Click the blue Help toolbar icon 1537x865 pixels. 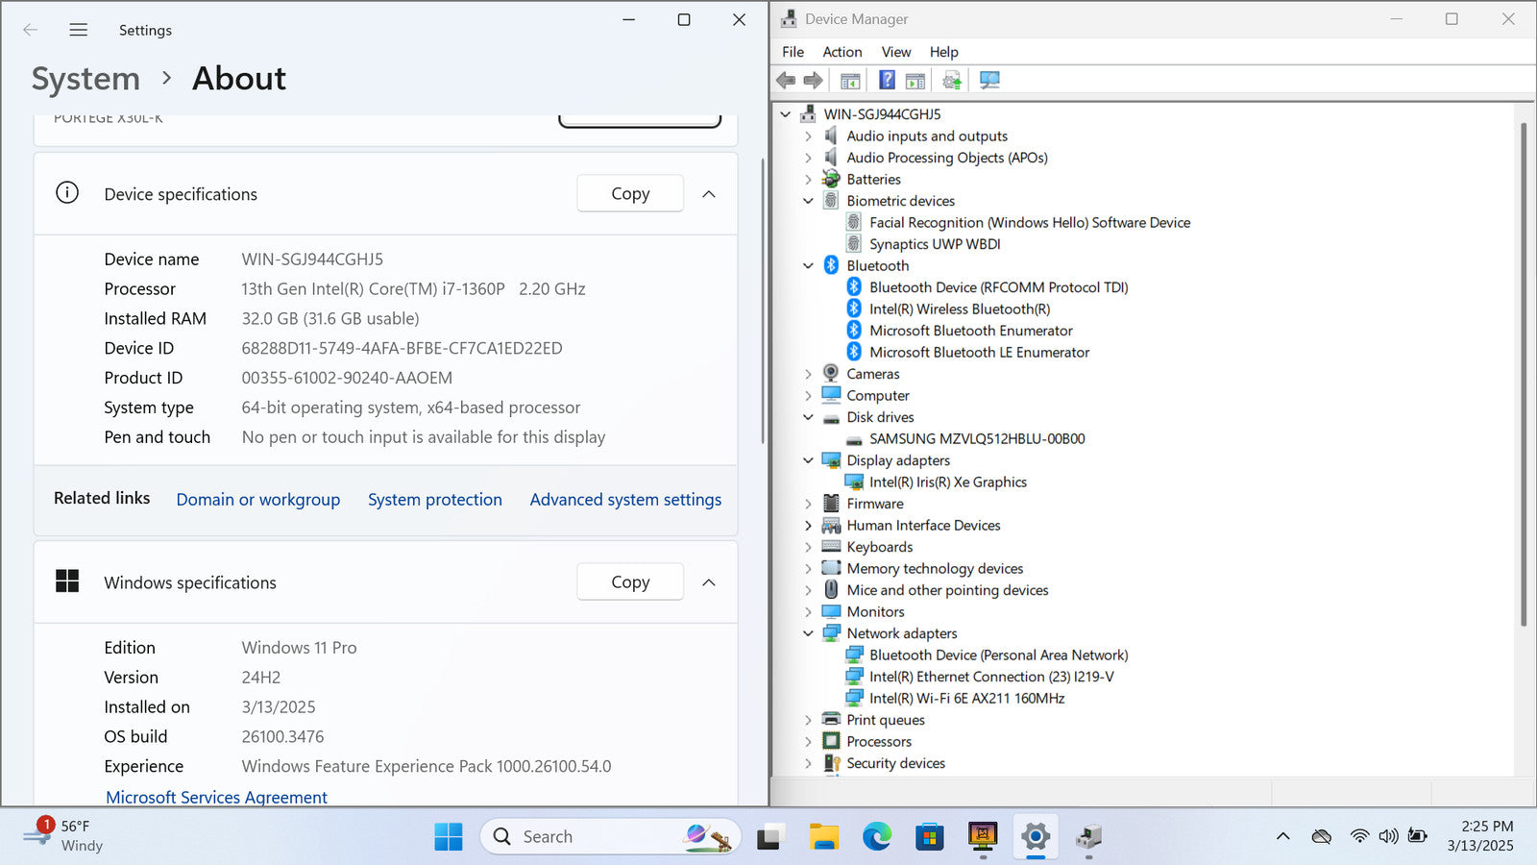click(887, 81)
